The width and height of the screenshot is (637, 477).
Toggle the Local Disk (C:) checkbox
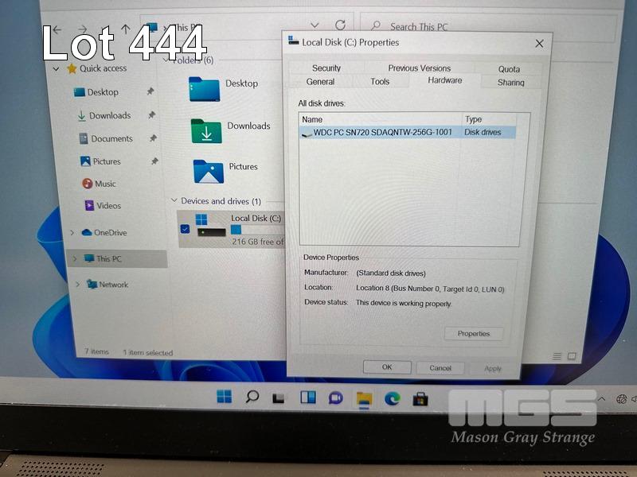(x=186, y=229)
